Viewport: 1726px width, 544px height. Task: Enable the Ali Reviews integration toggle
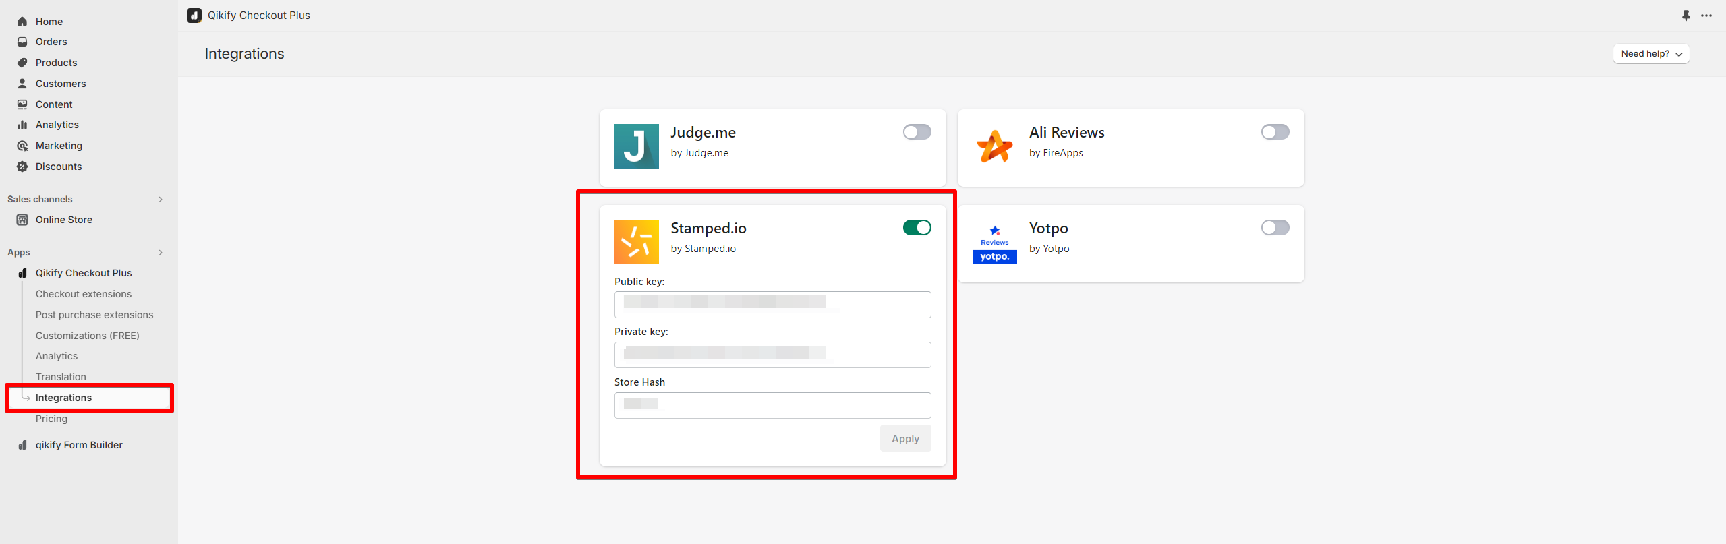click(x=1275, y=132)
